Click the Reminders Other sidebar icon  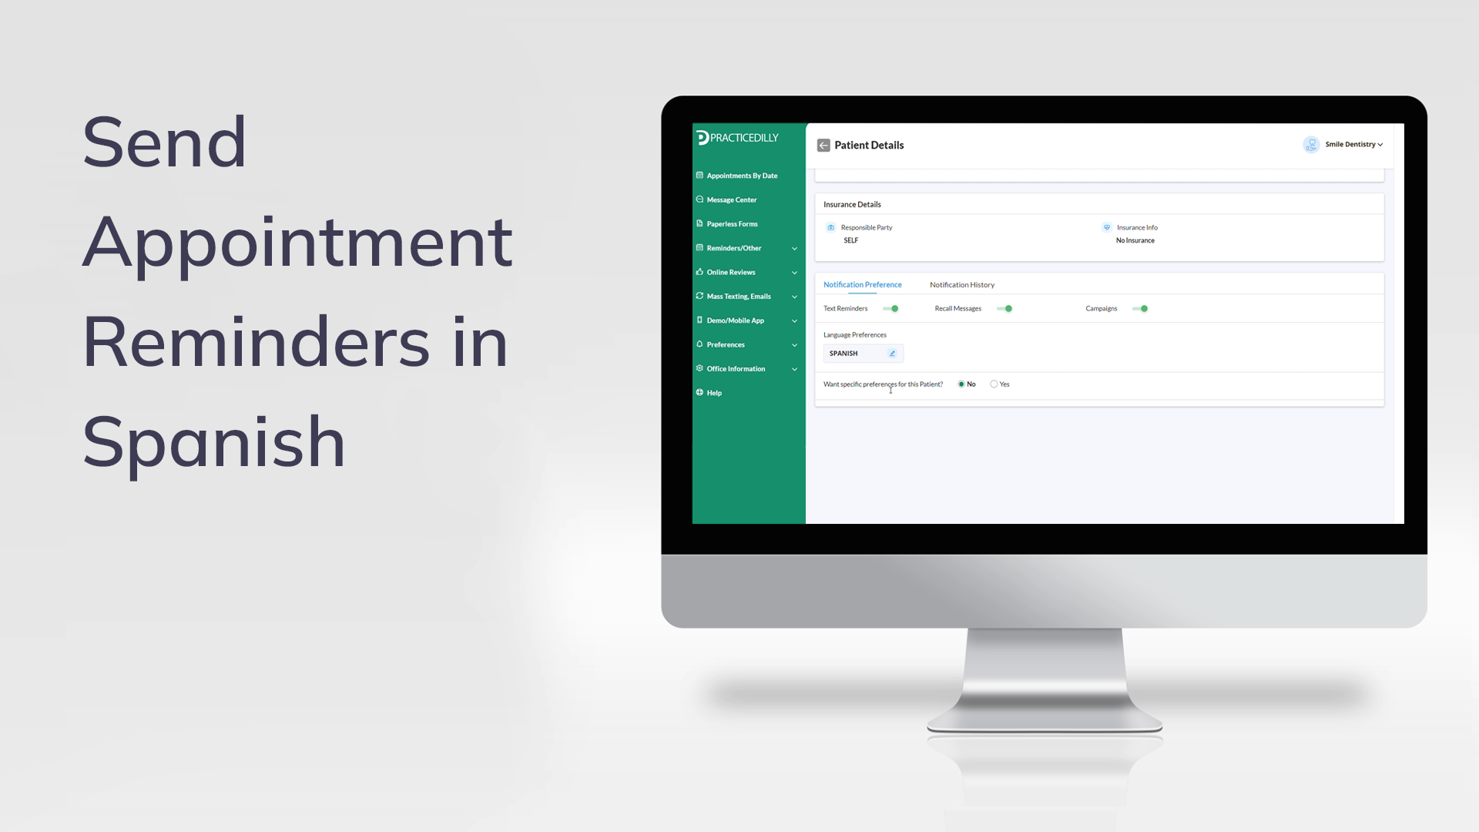click(701, 248)
